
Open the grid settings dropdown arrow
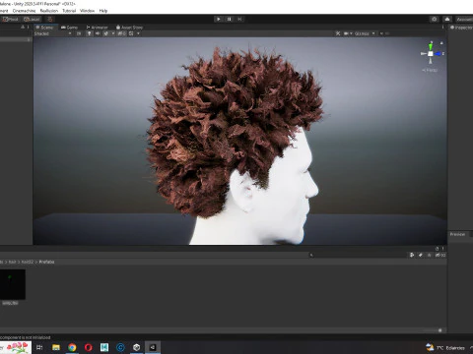point(138,33)
